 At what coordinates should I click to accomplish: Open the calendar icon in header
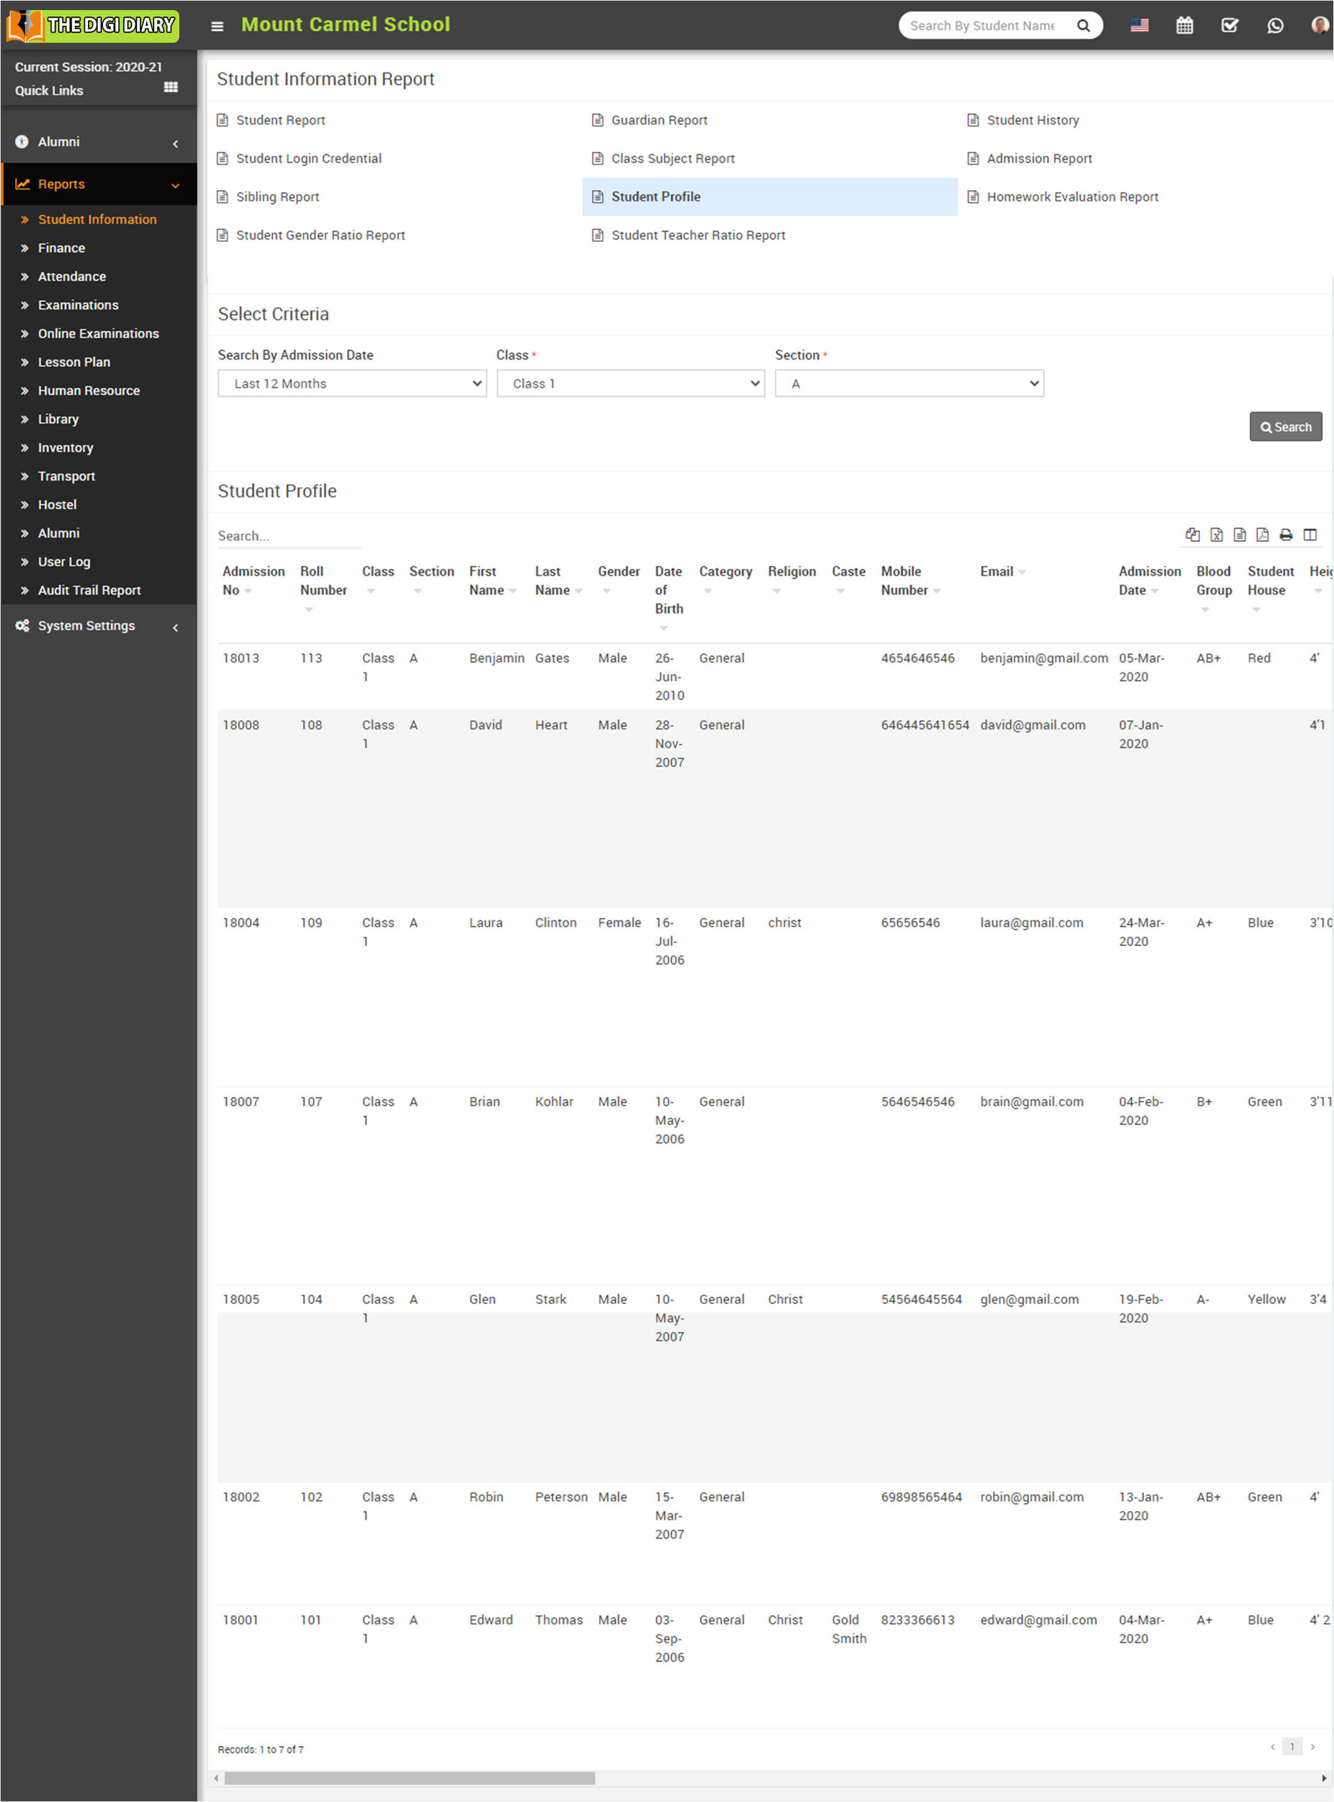click(1184, 25)
